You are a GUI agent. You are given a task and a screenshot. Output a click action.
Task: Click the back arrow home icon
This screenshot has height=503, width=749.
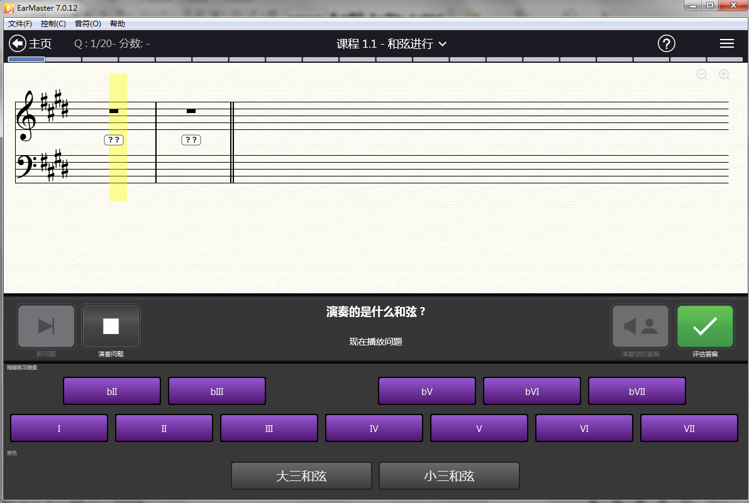coord(18,43)
